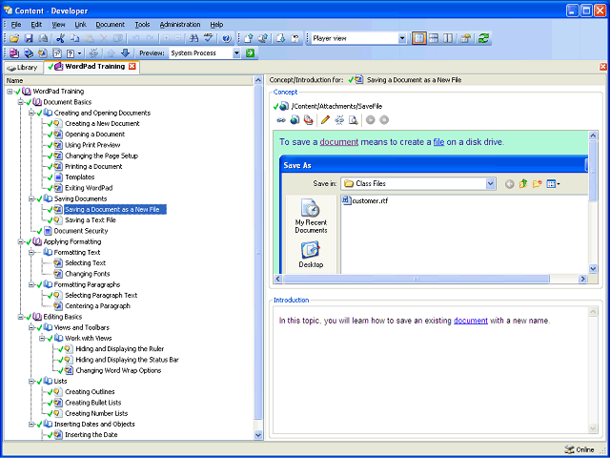Click the chain link icon in Concept toolbar

coord(280,120)
